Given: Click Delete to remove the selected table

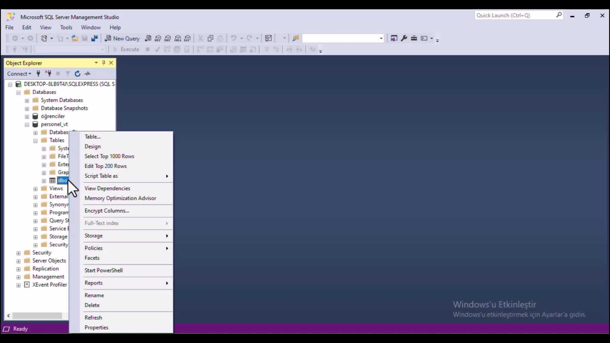Looking at the screenshot, I should pos(92,305).
